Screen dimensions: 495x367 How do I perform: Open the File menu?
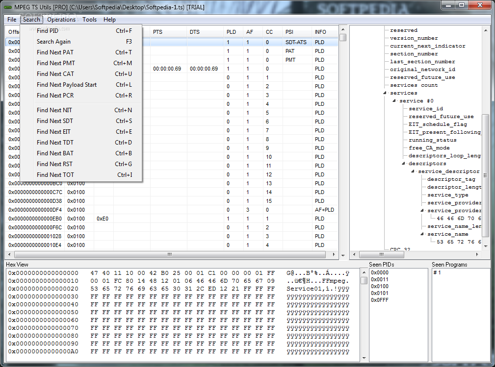[12, 20]
